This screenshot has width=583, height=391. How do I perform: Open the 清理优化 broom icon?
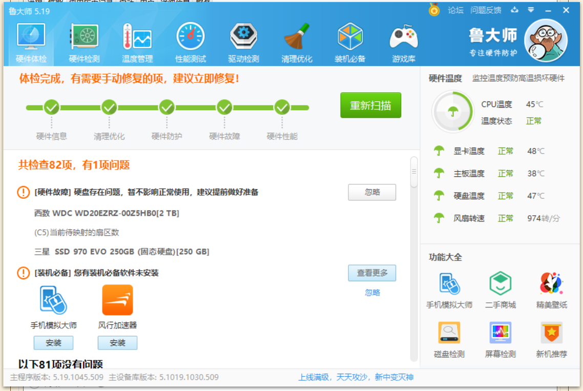pos(297,36)
